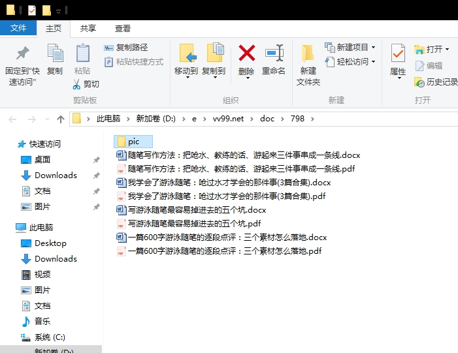The width and height of the screenshot is (458, 353).
Task: Create a new folder
Action: click(x=308, y=66)
